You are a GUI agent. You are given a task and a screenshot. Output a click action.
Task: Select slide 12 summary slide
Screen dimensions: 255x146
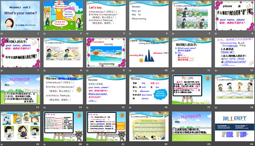235,53
